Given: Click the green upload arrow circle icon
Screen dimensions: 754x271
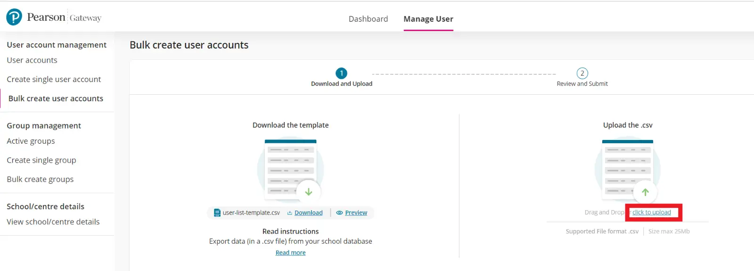Looking at the screenshot, I should tap(645, 192).
